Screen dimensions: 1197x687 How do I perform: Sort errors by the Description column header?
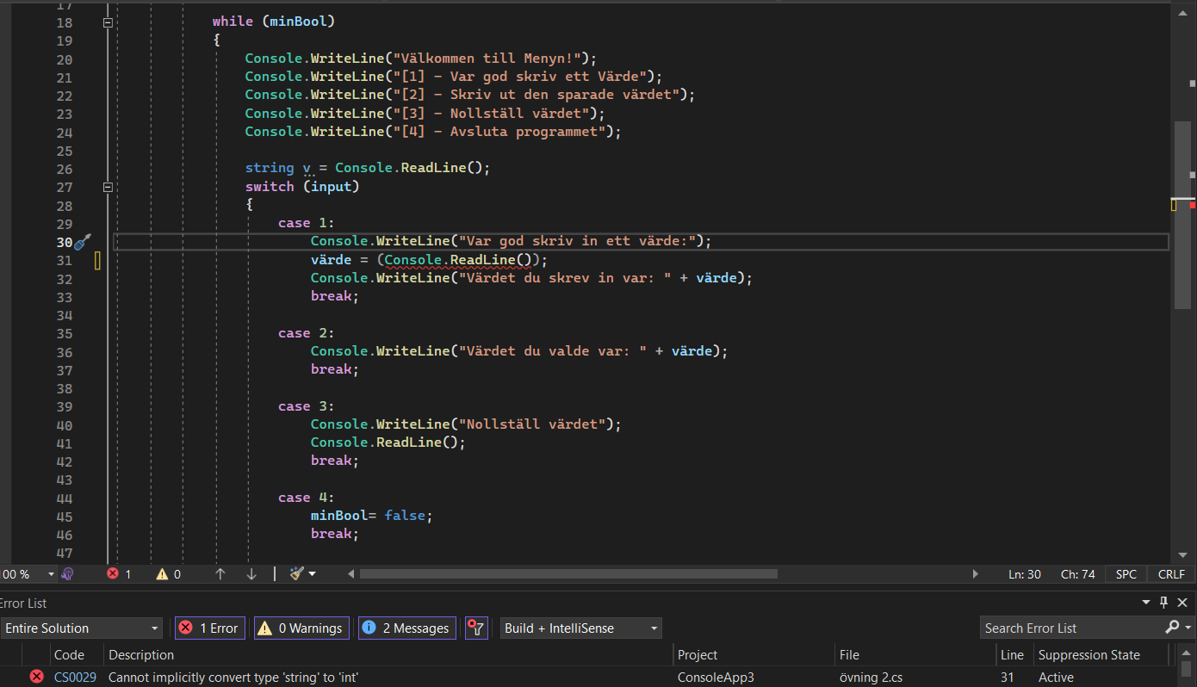tap(141, 655)
